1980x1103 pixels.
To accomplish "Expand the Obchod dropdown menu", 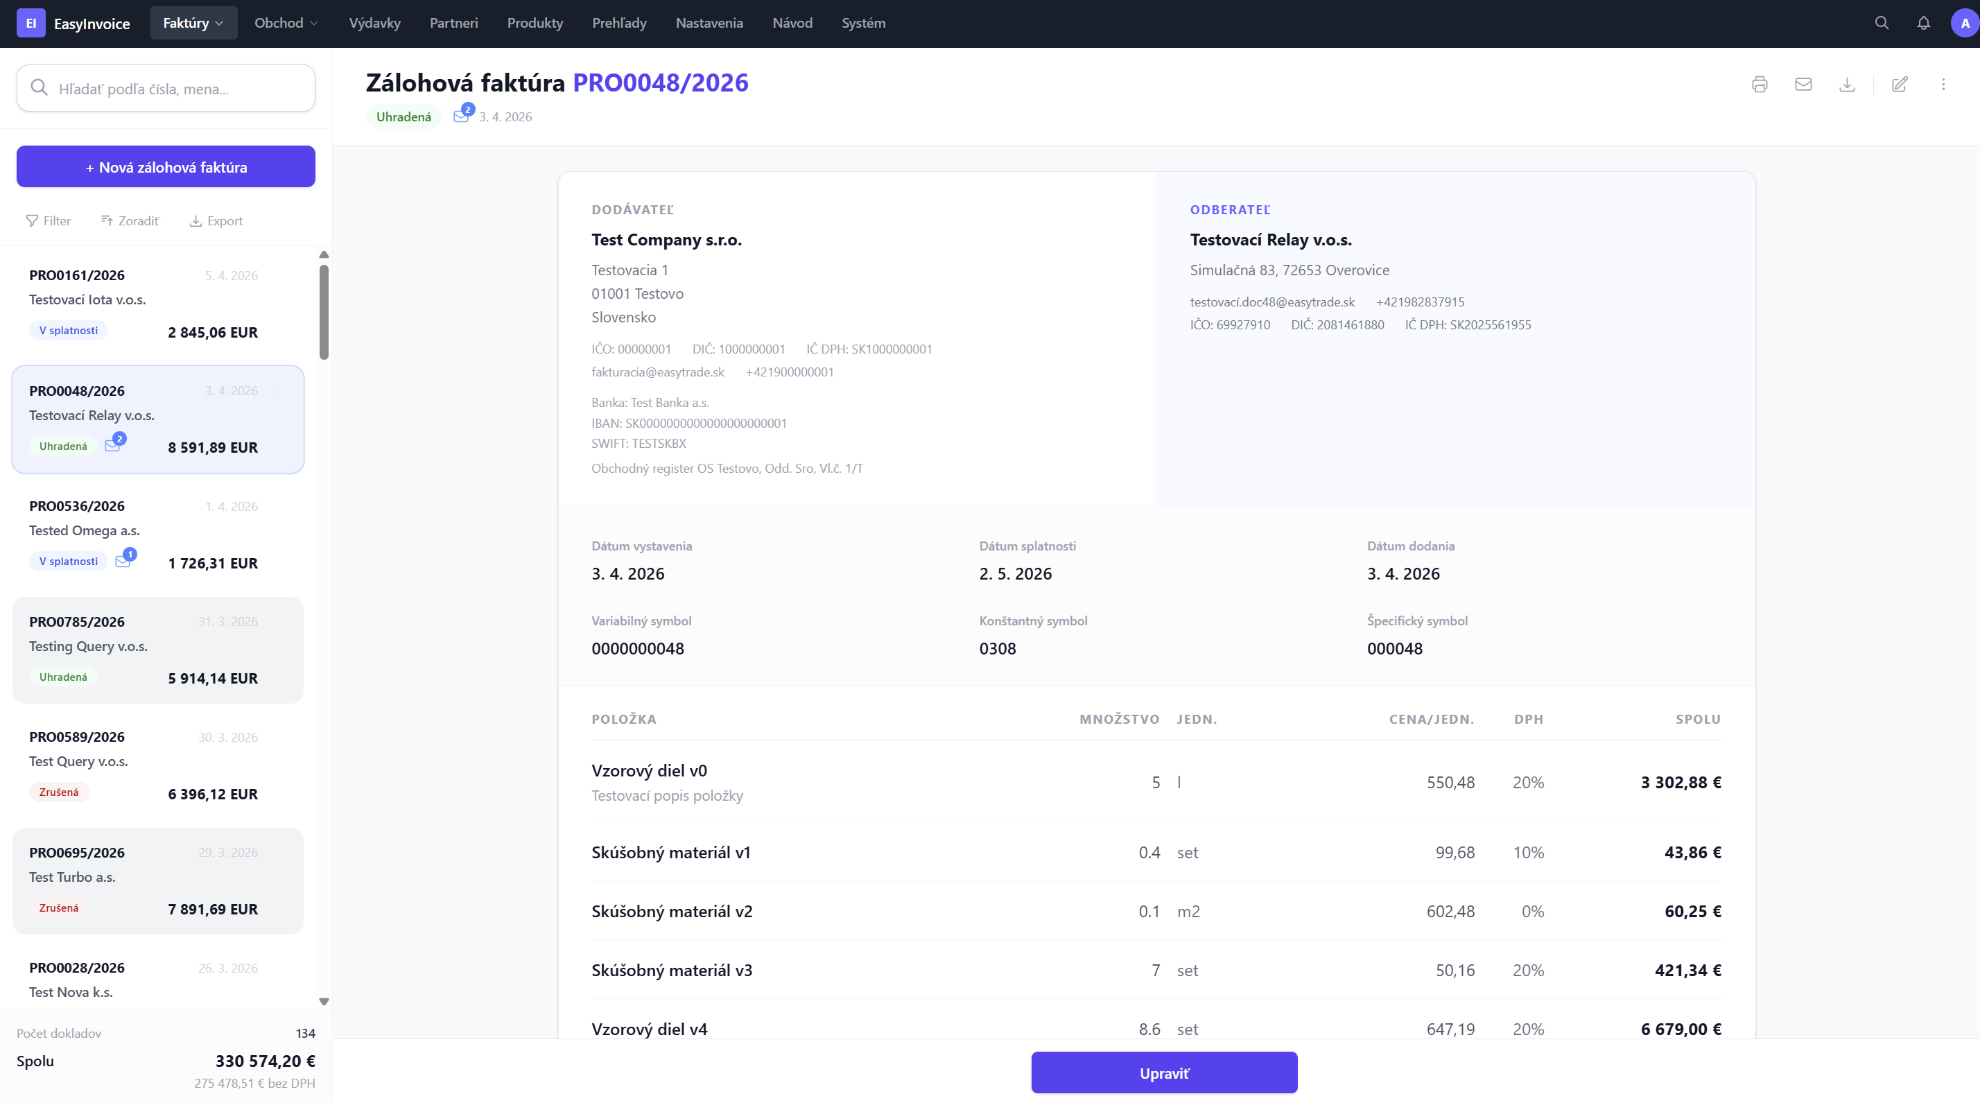I will point(286,23).
